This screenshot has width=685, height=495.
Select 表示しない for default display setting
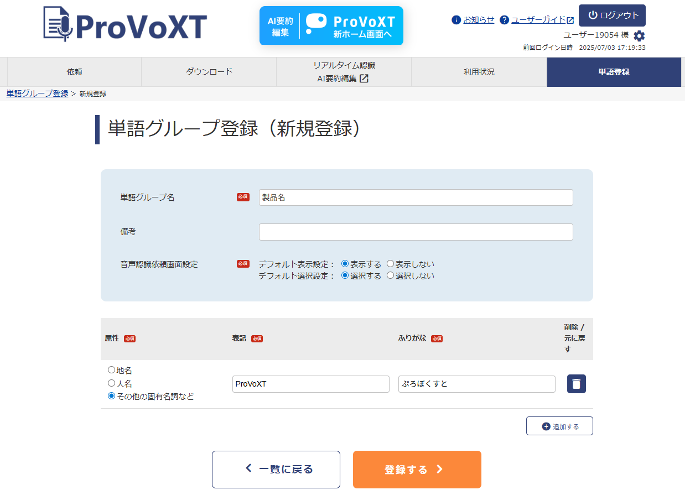(391, 264)
